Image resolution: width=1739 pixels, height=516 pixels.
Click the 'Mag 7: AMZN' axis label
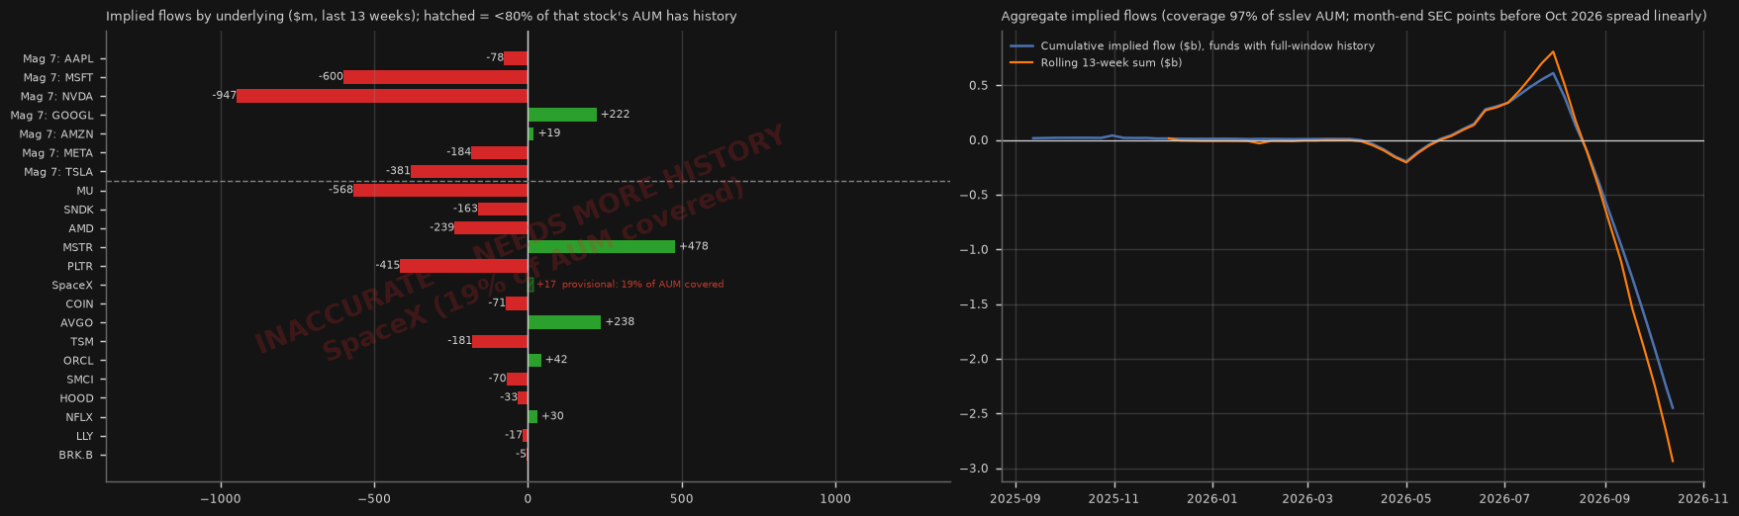pos(56,134)
